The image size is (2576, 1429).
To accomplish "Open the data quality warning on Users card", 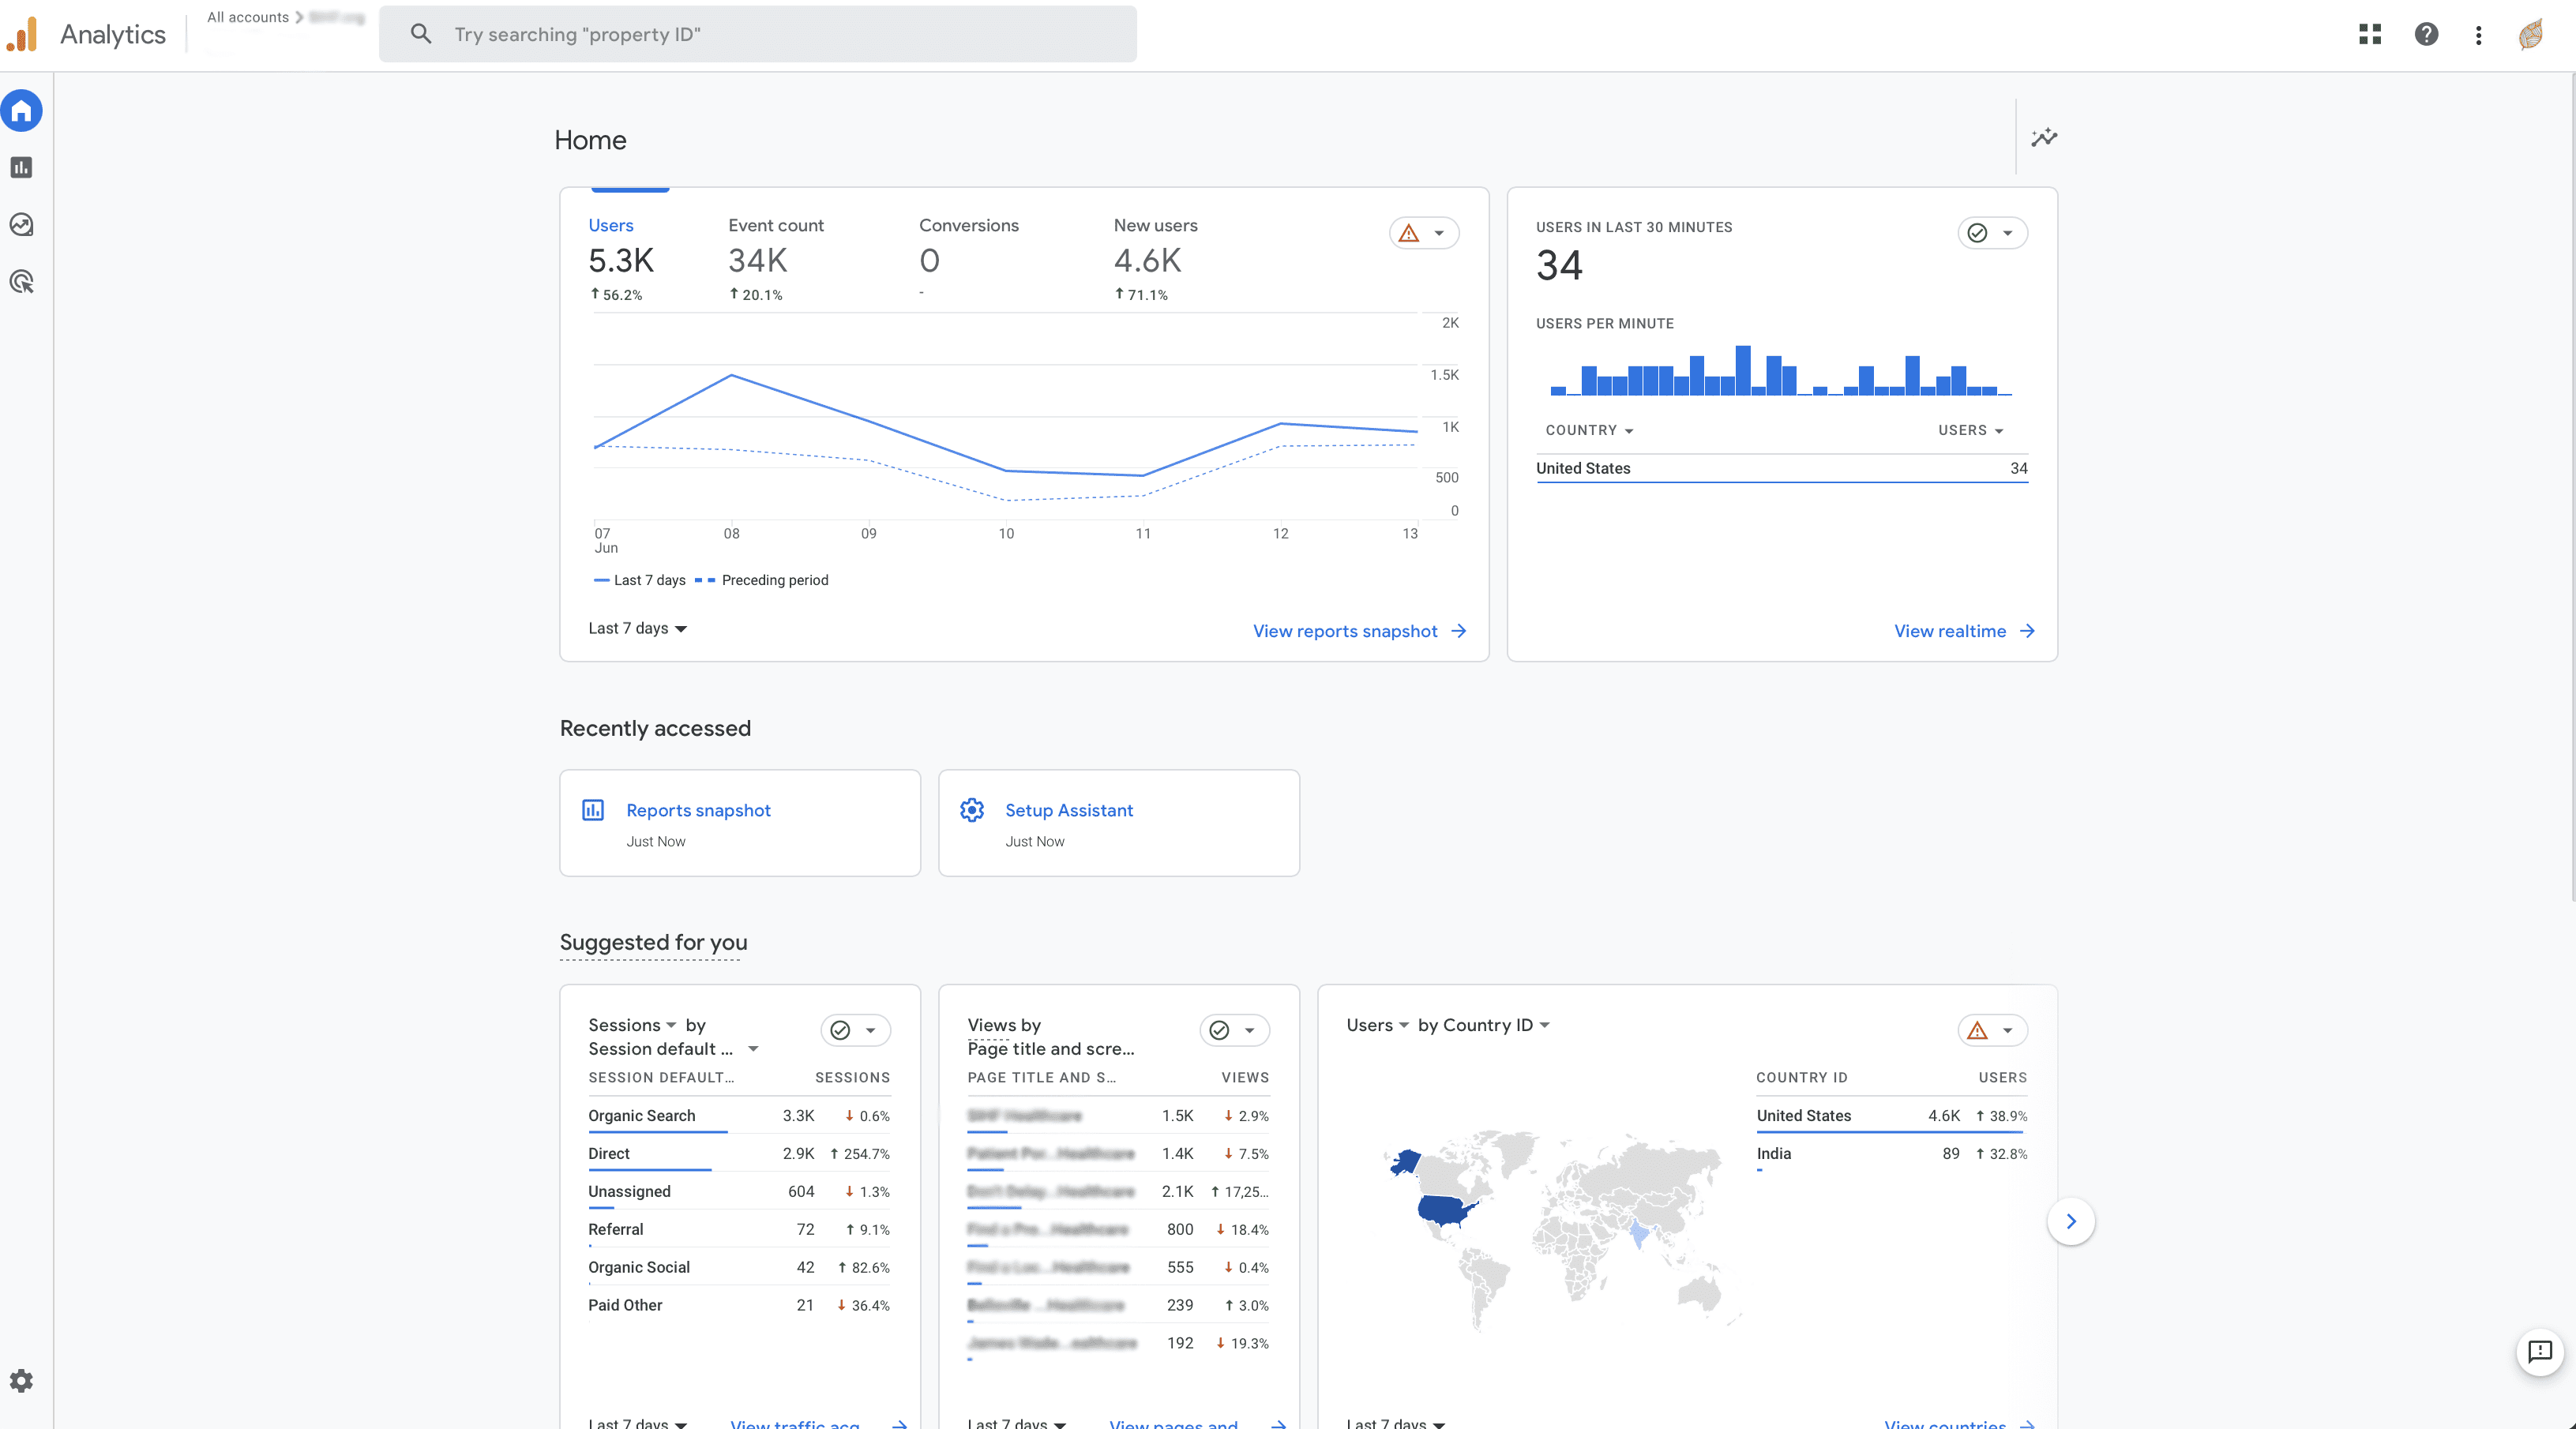I will (1410, 233).
